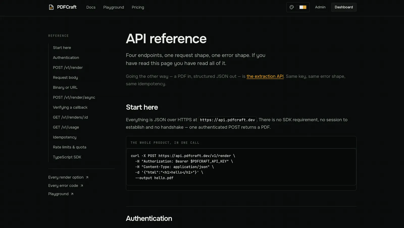Open the Admin link in the header
Screen dimensions: 404x228
pyautogui.click(x=320, y=7)
